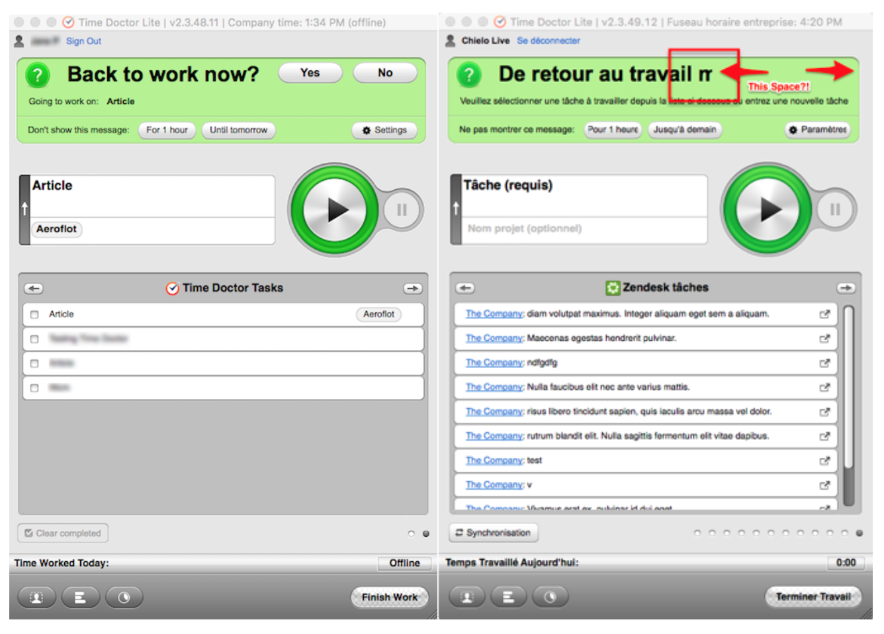Viewport: 884px width, 634px height.
Task: Open Settings in English window banner
Action: click(384, 130)
